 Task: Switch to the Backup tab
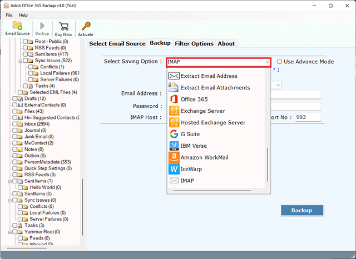(160, 43)
